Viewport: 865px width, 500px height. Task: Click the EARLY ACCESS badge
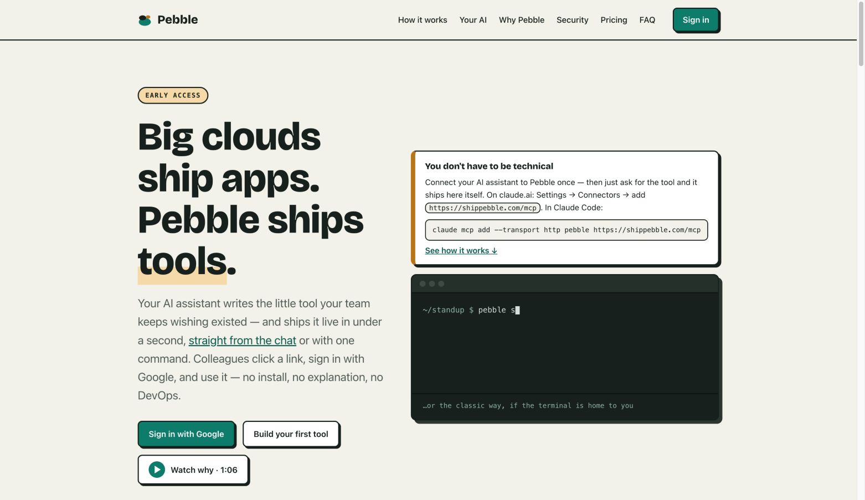[x=173, y=95]
